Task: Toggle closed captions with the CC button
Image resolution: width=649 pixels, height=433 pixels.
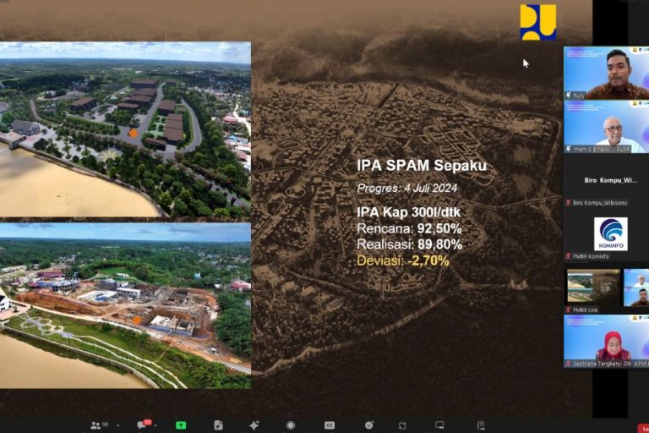Action: click(x=330, y=425)
